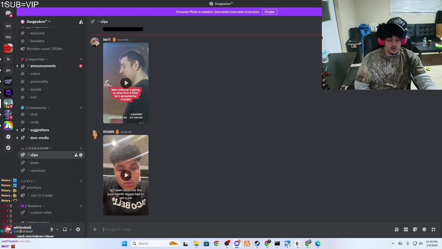The image size is (442, 249).
Task: Open the 'ws' server icon
Action: click(8, 26)
